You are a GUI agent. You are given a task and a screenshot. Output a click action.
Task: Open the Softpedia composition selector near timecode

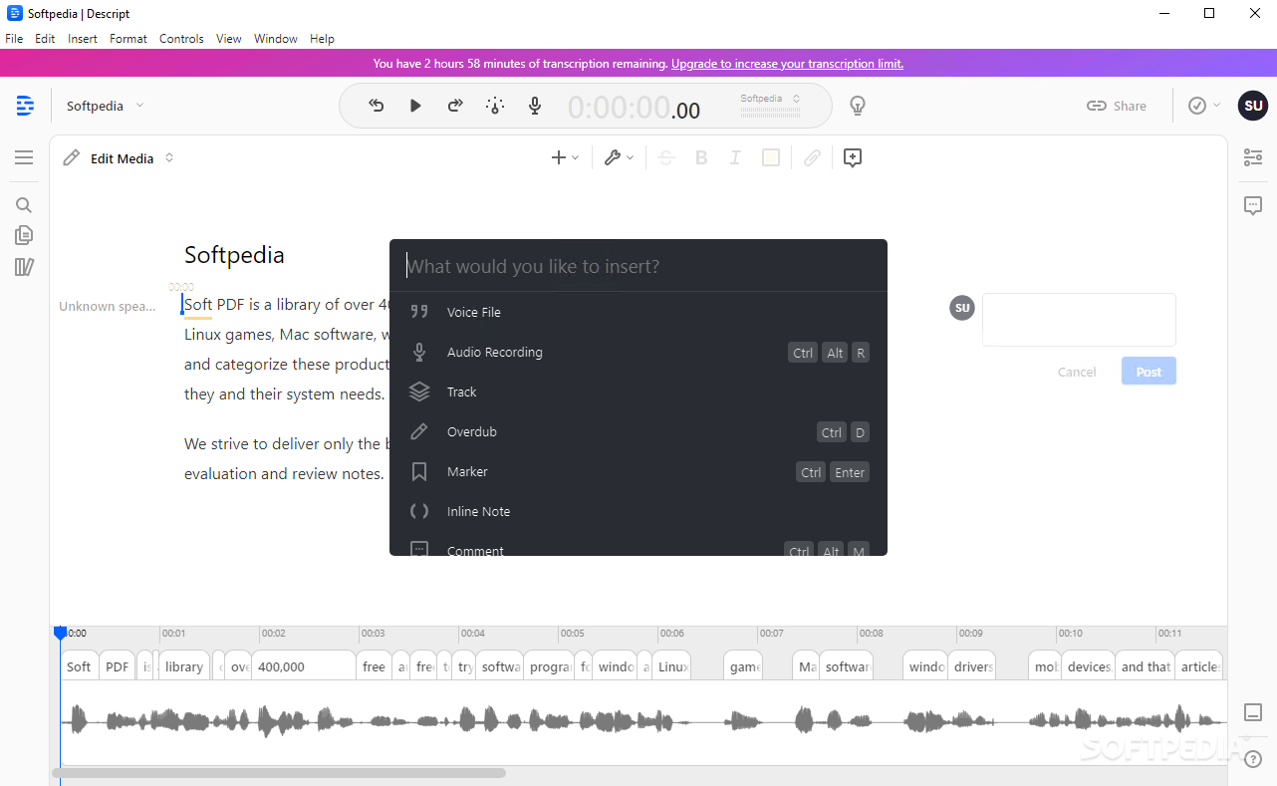pyautogui.click(x=770, y=99)
